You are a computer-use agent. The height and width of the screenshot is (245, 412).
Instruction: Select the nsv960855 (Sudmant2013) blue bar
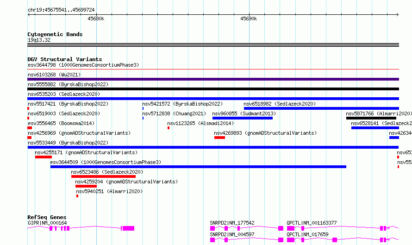(x=243, y=118)
